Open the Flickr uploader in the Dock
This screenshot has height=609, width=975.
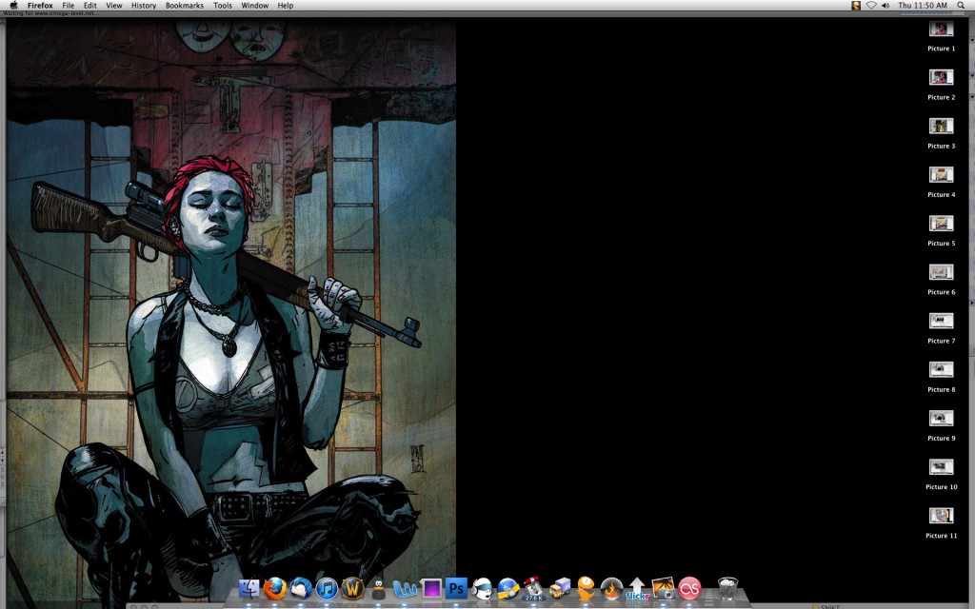click(x=637, y=588)
